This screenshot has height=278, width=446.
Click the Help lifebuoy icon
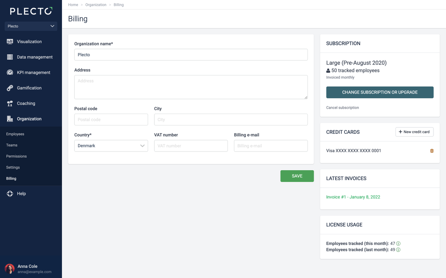click(10, 194)
